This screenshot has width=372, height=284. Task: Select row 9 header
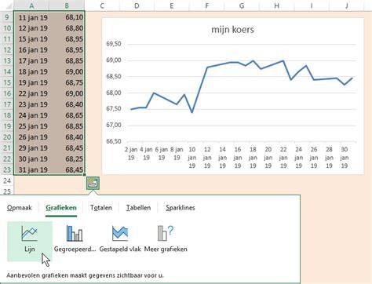tap(7, 17)
